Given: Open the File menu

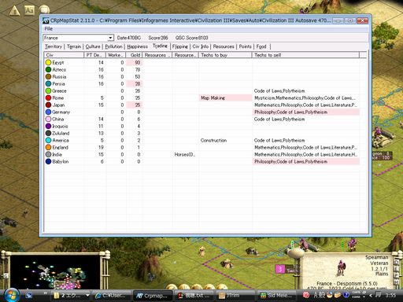Looking at the screenshot, I should [x=49, y=28].
